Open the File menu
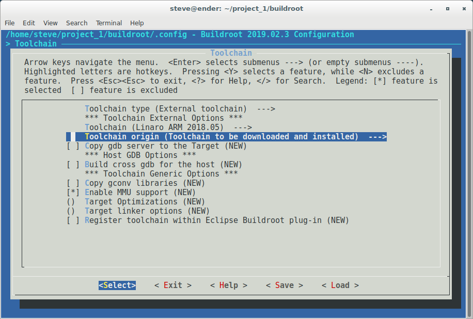This screenshot has width=473, height=319. pos(9,23)
